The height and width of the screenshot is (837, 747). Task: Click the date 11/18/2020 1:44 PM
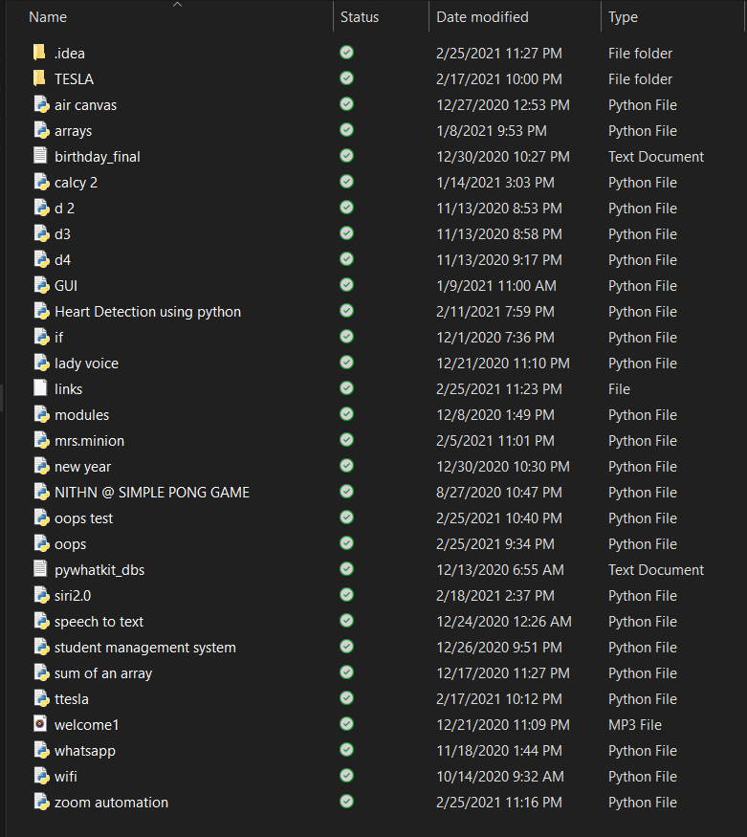(x=499, y=751)
